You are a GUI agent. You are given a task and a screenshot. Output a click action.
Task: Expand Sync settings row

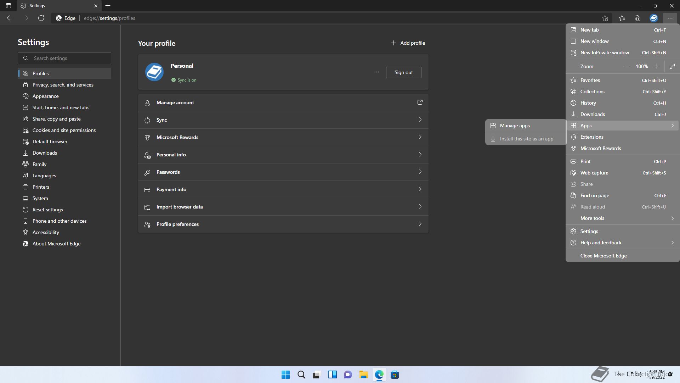283,120
